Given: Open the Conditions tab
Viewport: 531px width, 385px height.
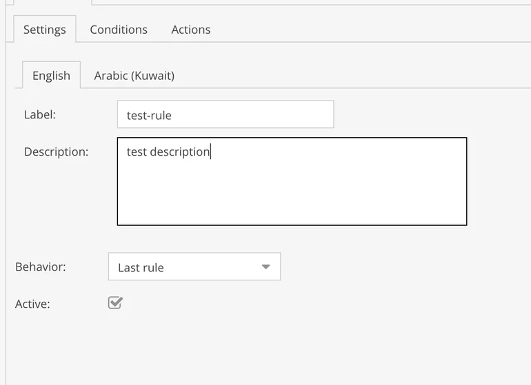Looking at the screenshot, I should point(119,30).
